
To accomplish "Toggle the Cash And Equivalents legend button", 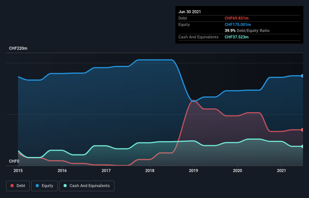I will tap(87, 186).
